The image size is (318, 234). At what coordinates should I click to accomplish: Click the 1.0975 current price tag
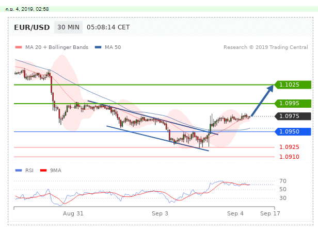tap(293, 116)
